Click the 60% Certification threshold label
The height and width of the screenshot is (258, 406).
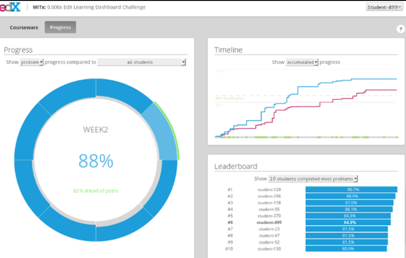[230, 98]
